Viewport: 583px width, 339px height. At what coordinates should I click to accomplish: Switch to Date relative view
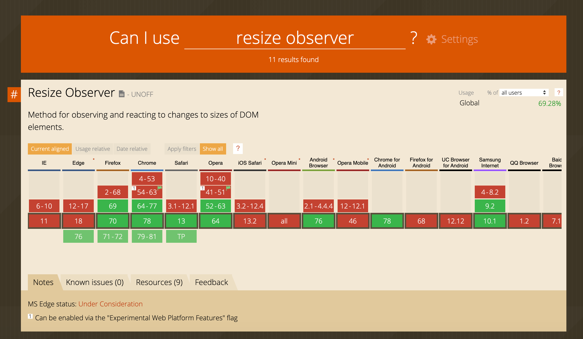[x=132, y=149]
